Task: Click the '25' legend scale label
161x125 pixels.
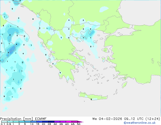Action: pos(49,124)
